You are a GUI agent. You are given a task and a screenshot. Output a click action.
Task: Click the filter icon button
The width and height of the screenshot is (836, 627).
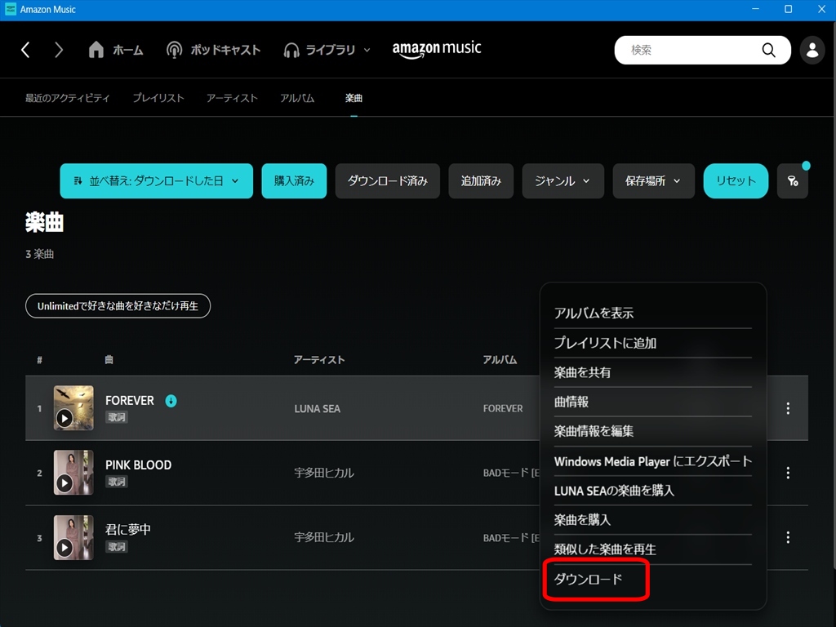[793, 180]
